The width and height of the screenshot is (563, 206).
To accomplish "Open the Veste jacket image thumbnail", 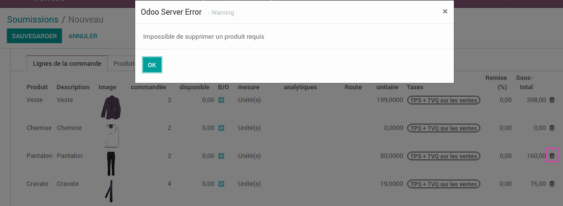I will click(111, 107).
